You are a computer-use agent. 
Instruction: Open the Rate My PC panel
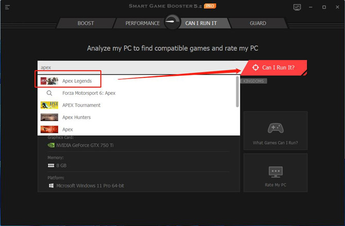pos(275,173)
